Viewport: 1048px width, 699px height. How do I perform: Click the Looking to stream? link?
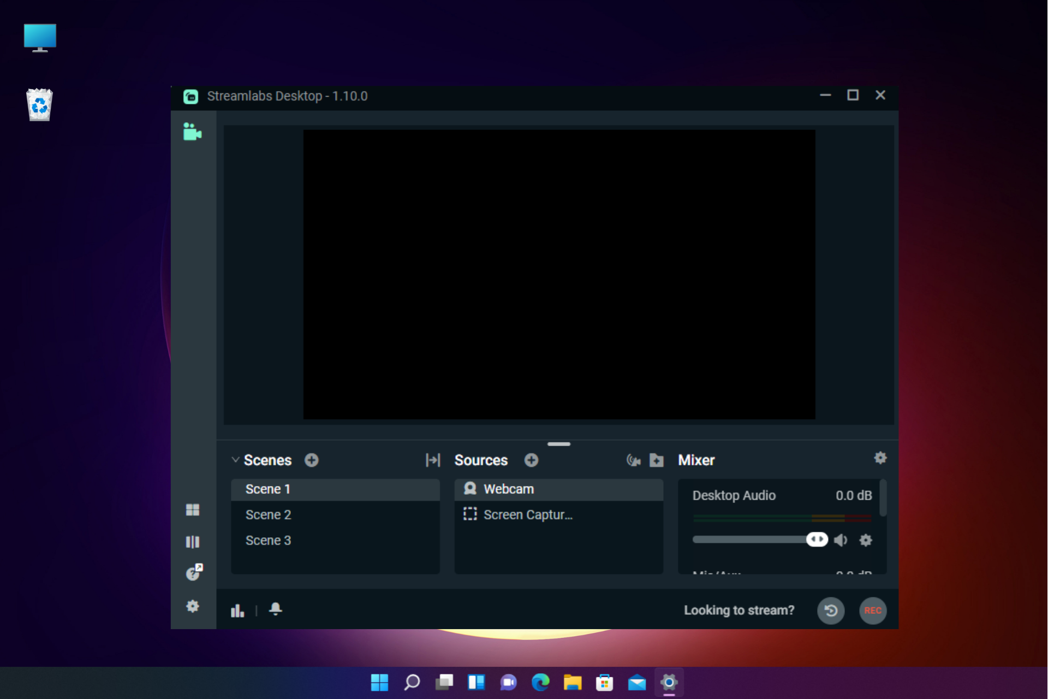(739, 610)
